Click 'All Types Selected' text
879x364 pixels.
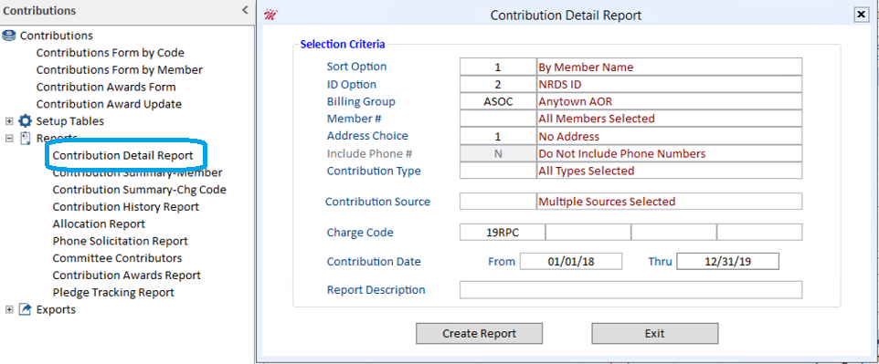point(587,171)
